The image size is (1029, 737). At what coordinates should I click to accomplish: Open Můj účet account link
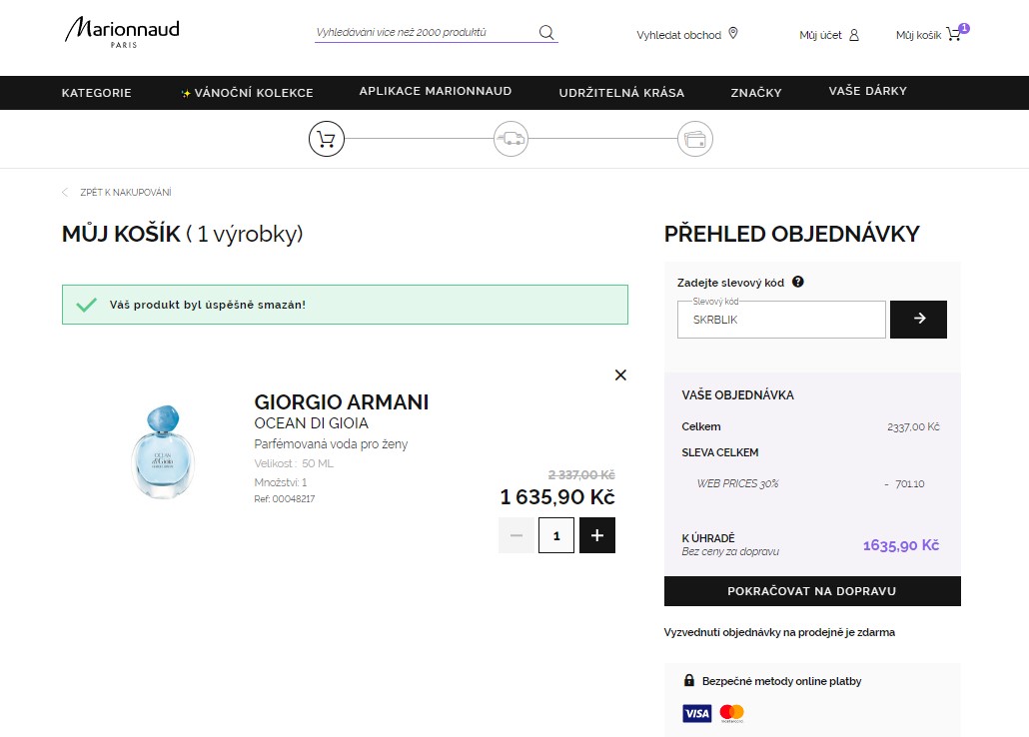pos(820,35)
